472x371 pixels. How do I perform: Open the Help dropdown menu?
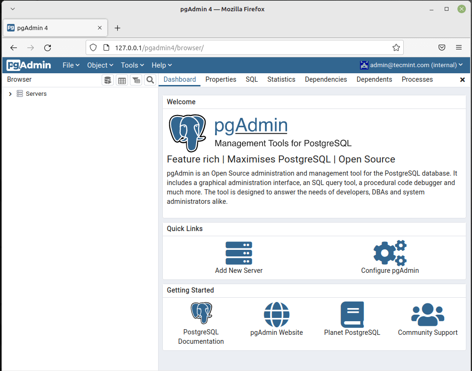pos(162,65)
